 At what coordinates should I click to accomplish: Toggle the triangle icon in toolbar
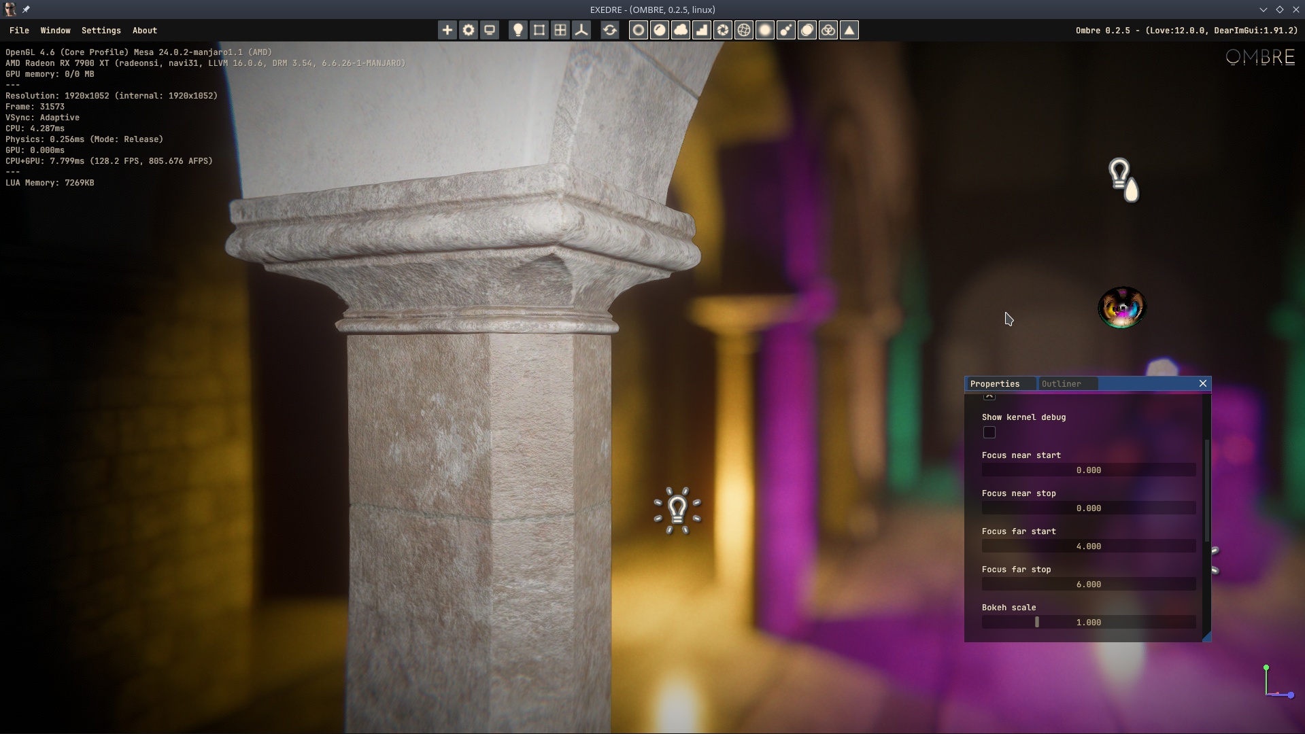click(x=849, y=30)
